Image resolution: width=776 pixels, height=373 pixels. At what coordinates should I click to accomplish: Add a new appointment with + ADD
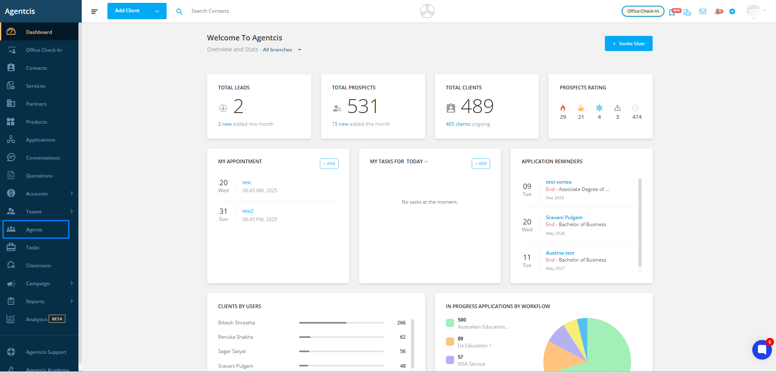tap(329, 164)
